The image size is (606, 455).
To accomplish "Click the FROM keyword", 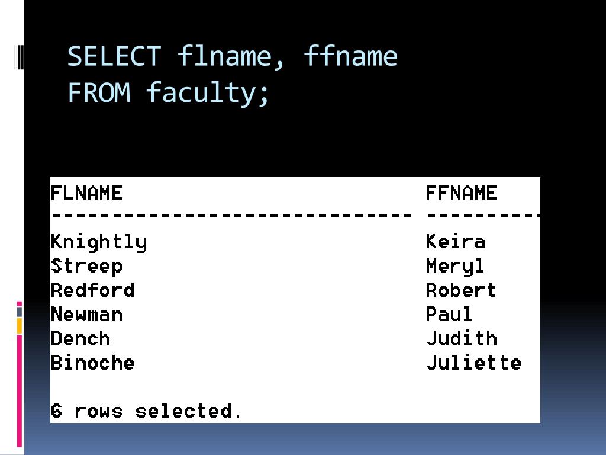I will pos(99,93).
